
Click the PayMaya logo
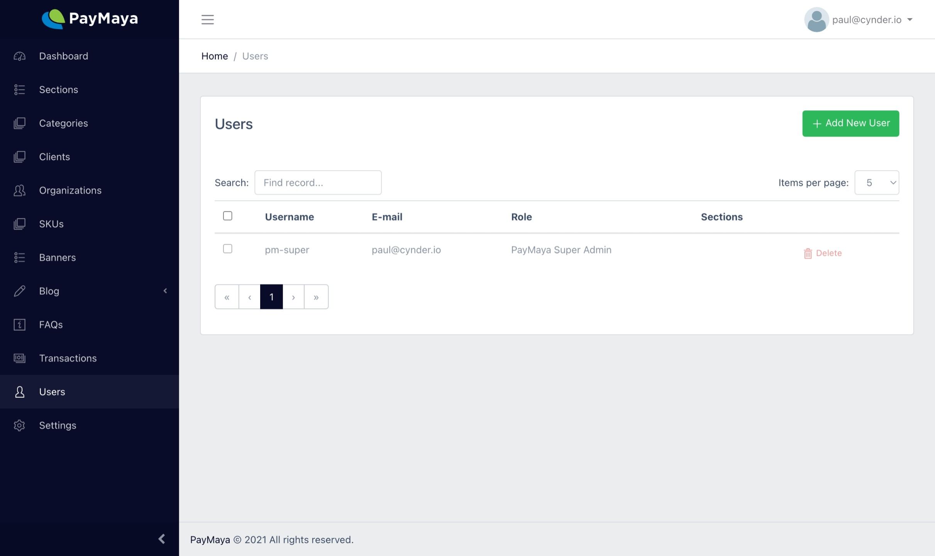click(x=90, y=19)
